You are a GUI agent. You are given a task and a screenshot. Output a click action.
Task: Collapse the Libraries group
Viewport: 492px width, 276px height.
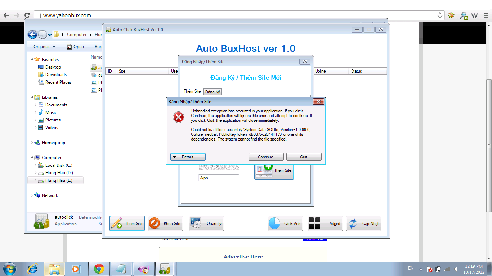[x=32, y=97]
